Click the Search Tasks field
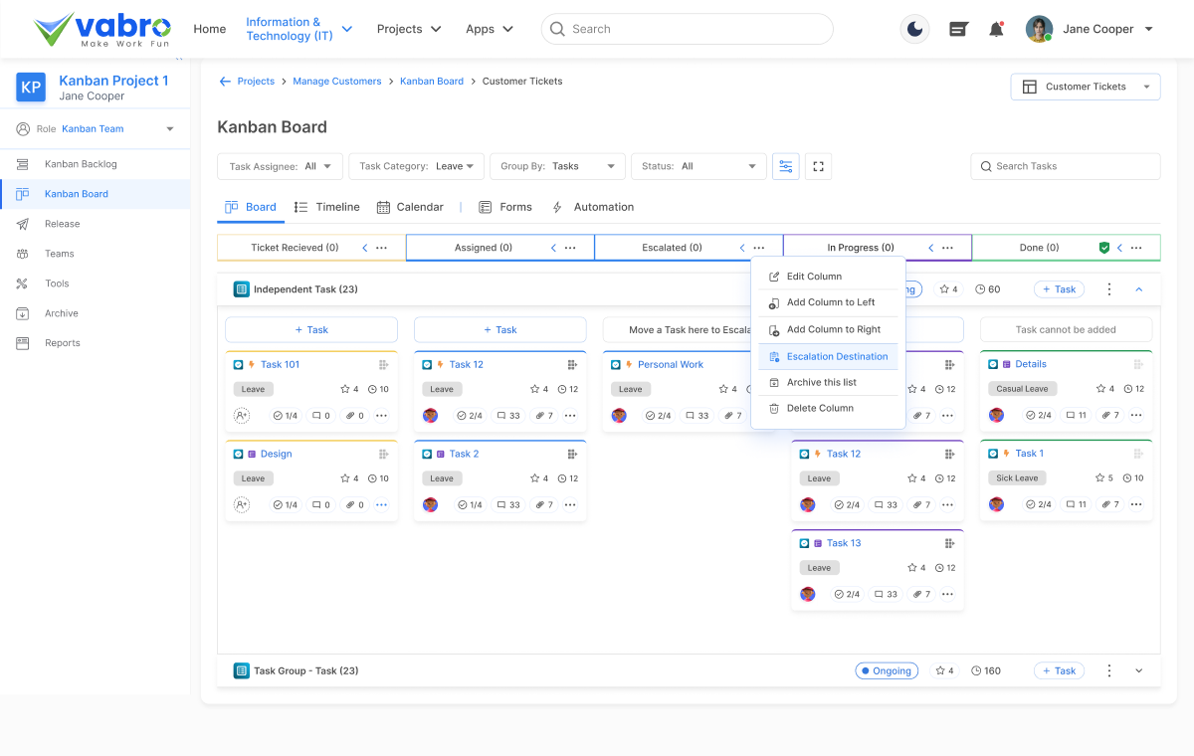The width and height of the screenshot is (1194, 756). point(1065,167)
